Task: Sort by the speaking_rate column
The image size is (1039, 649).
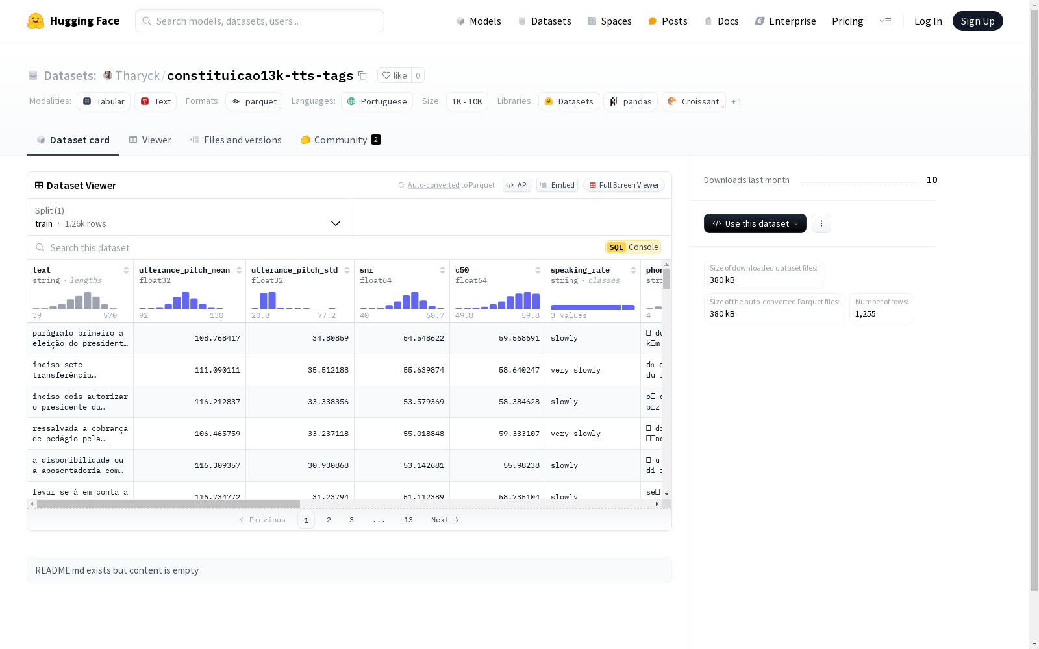Action: (633, 270)
